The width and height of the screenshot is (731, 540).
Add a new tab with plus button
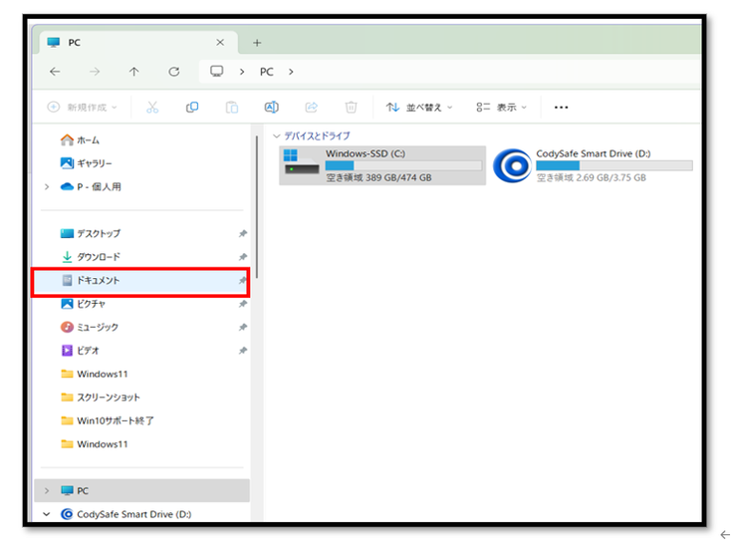257,43
